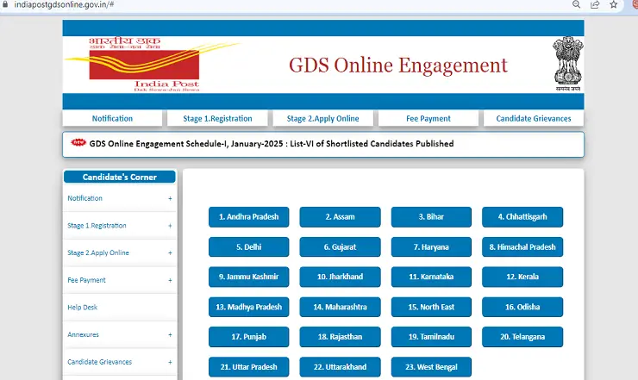
Task: Click the national emblem image
Action: [x=568, y=64]
